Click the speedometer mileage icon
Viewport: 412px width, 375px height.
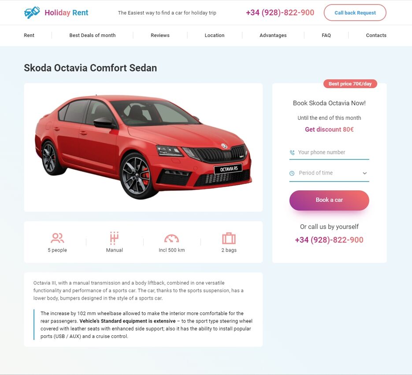171,238
